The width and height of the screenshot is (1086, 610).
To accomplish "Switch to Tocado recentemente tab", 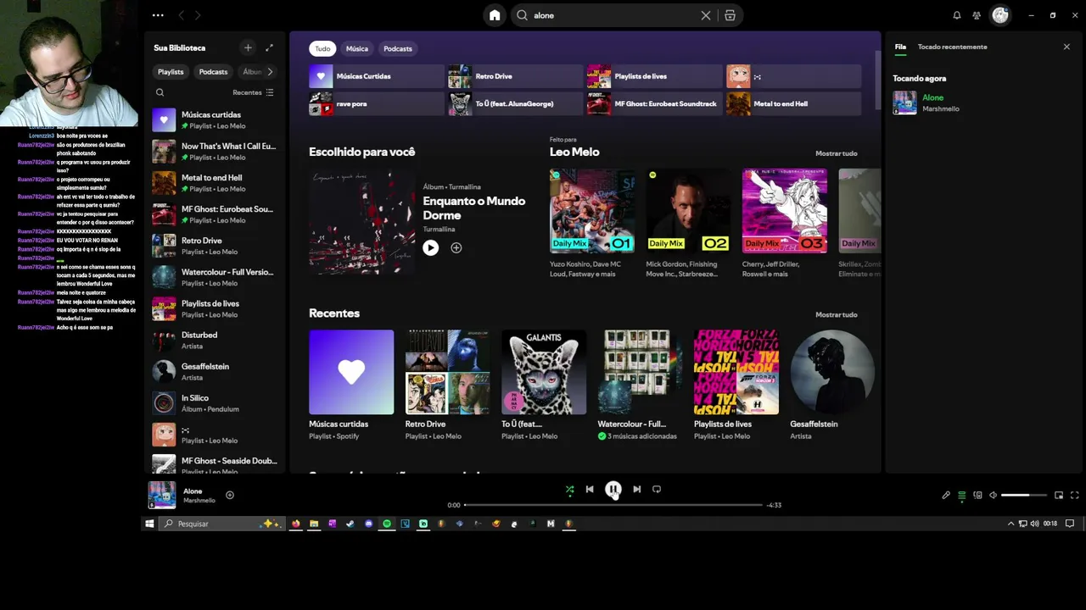I will coord(952,47).
